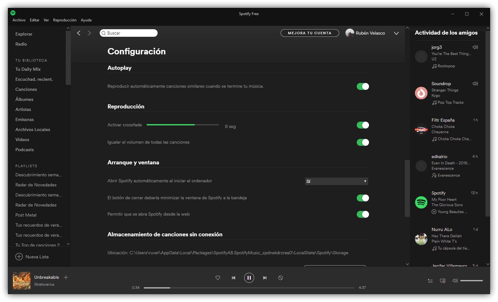
Task: Toggle the Autoplay similar songs switch
Action: tap(363, 86)
